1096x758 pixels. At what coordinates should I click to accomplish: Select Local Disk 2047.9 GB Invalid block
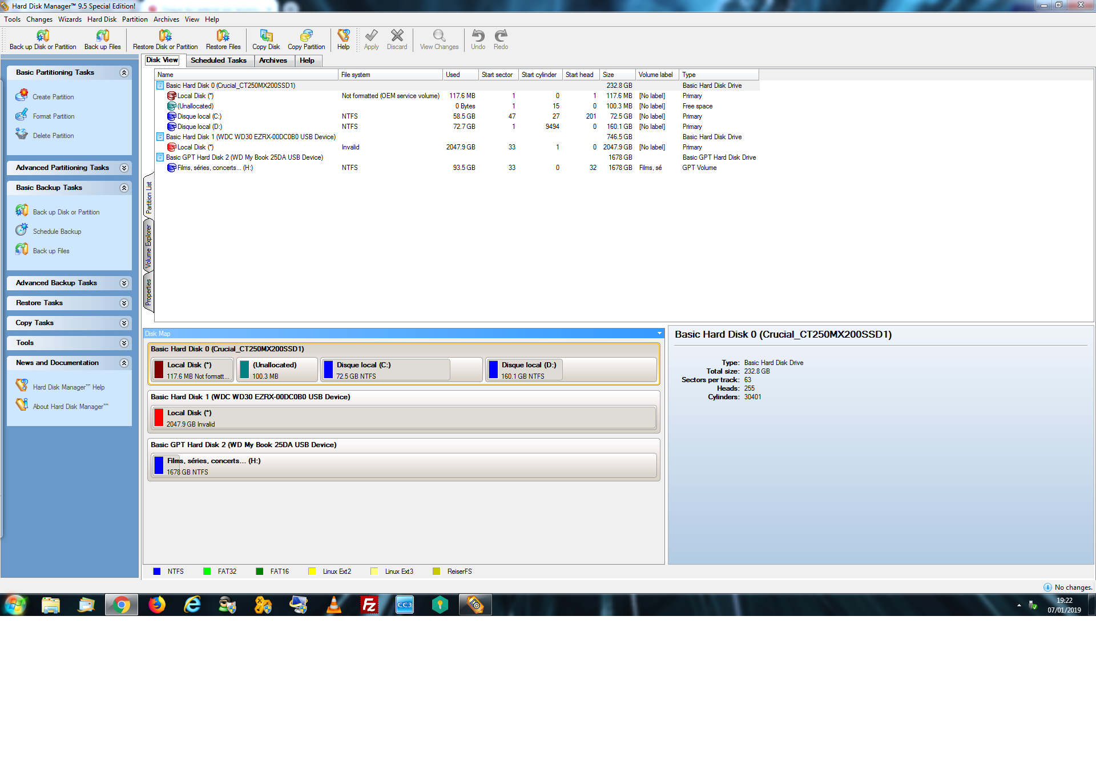tap(404, 417)
